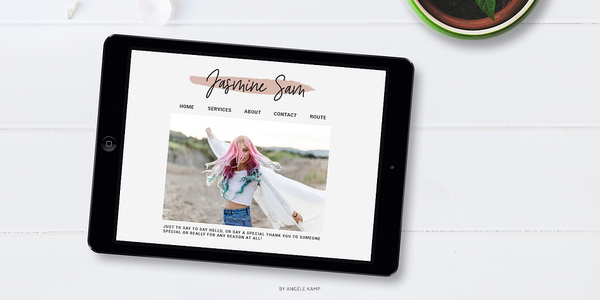Open the SERVICES menu item
The height and width of the screenshot is (300, 600).
[220, 109]
